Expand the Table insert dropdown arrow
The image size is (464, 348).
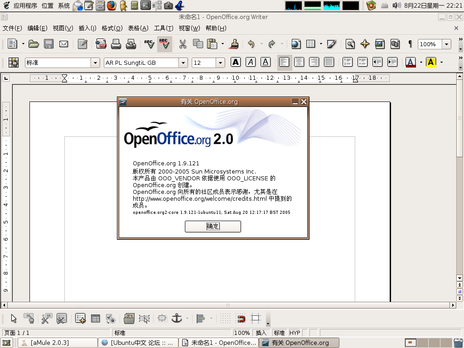click(321, 44)
